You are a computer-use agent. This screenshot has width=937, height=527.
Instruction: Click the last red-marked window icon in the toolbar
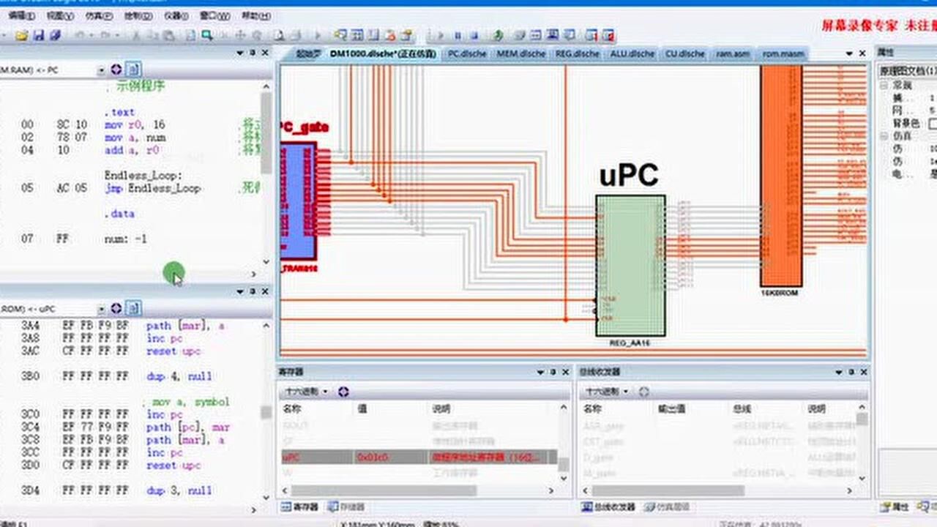608,35
